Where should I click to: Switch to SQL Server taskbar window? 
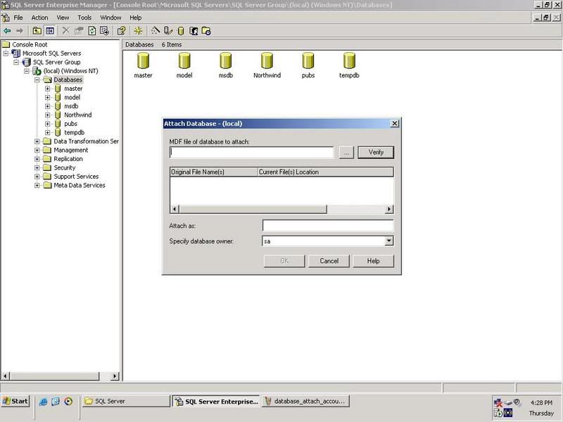click(126, 401)
